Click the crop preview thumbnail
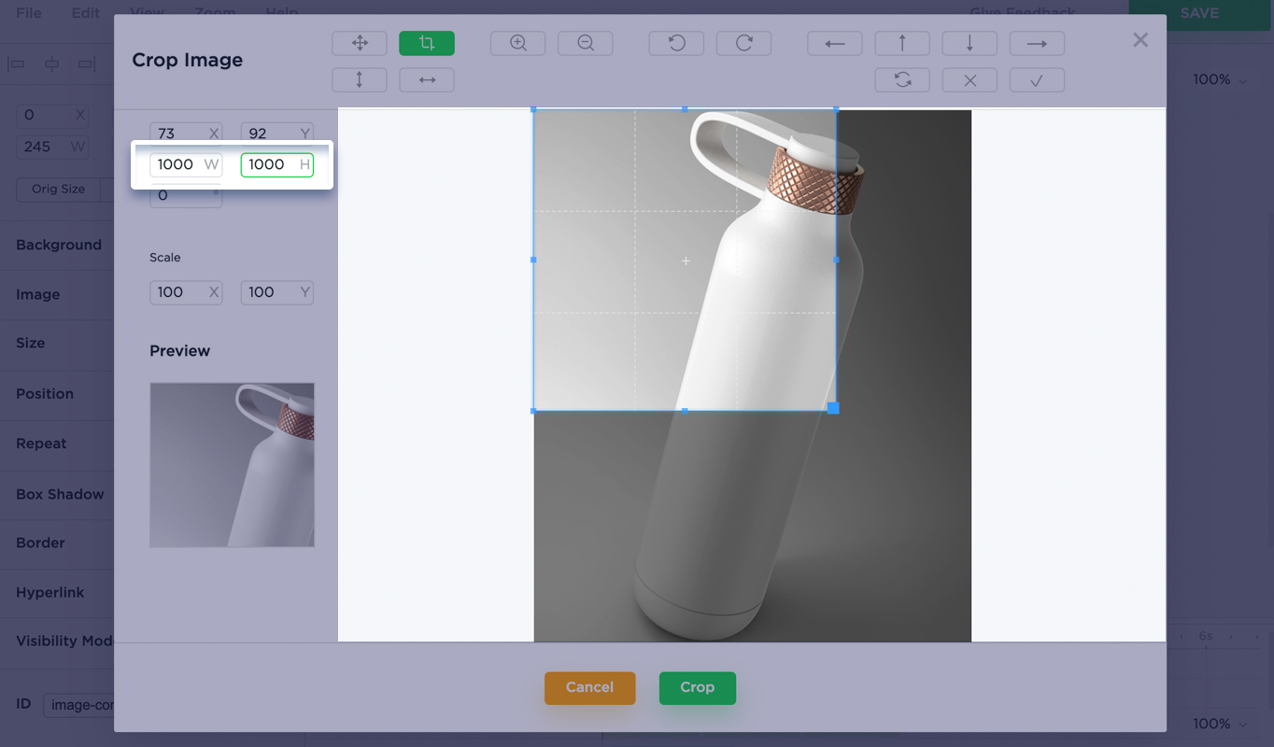This screenshot has width=1274, height=747. [232, 465]
